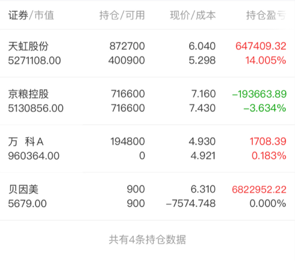The image size is (295, 261).
Task: Select profit amount 647409.32
Action: [261, 46]
